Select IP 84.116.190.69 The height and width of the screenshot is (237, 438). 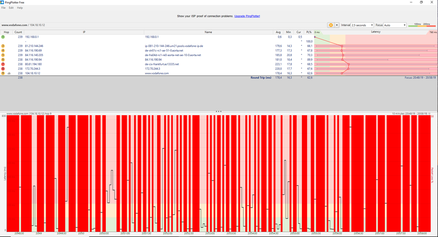33,50
